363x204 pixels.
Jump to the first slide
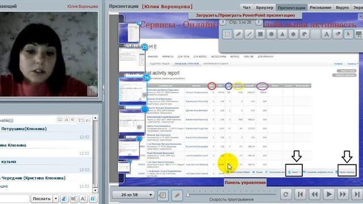[300, 194]
